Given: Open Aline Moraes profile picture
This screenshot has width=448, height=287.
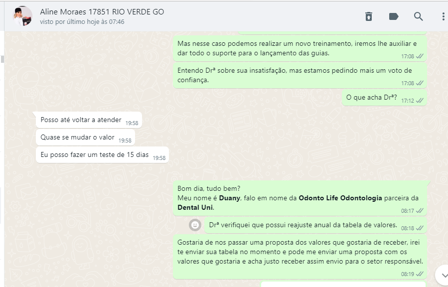Looking at the screenshot, I should (23, 16).
